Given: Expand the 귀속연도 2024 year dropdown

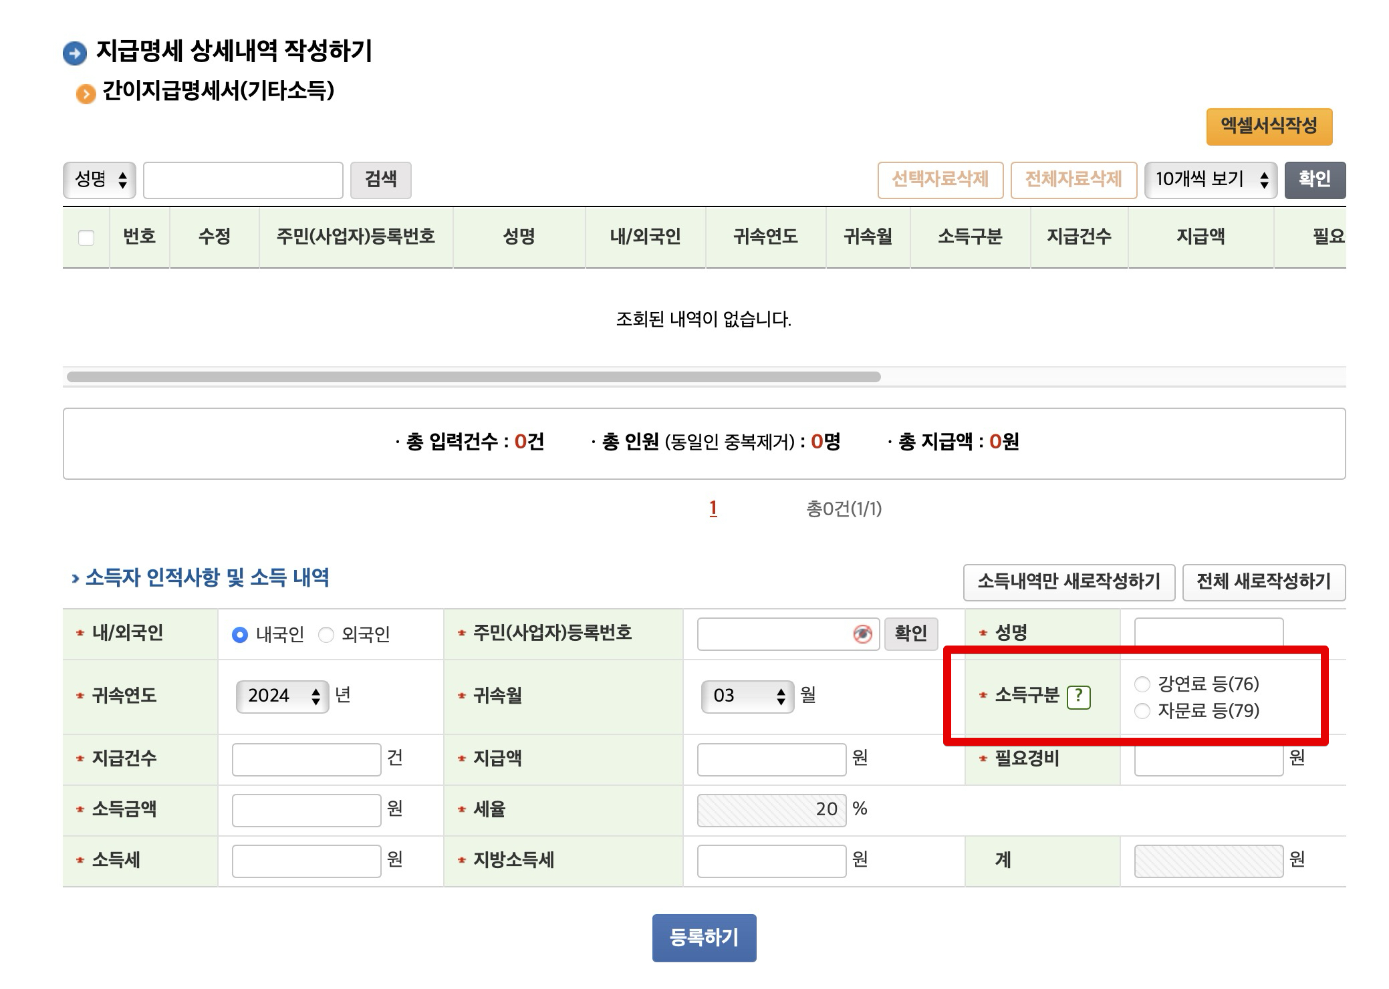Looking at the screenshot, I should (x=282, y=696).
